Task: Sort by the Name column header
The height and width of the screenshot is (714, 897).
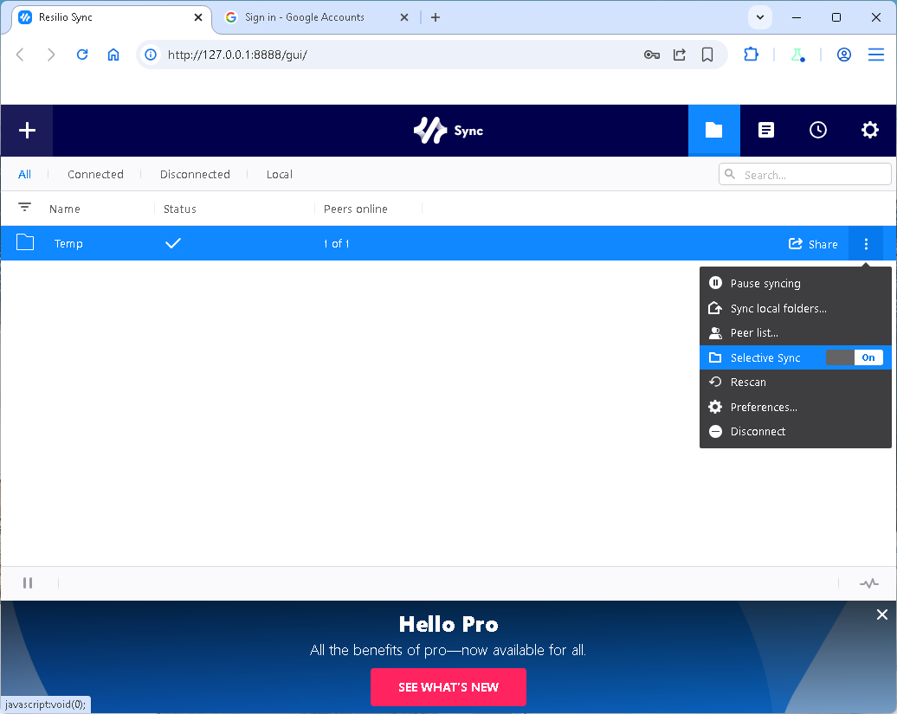Action: click(65, 209)
